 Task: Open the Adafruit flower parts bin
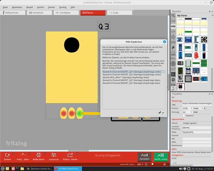pyautogui.click(x=173, y=37)
